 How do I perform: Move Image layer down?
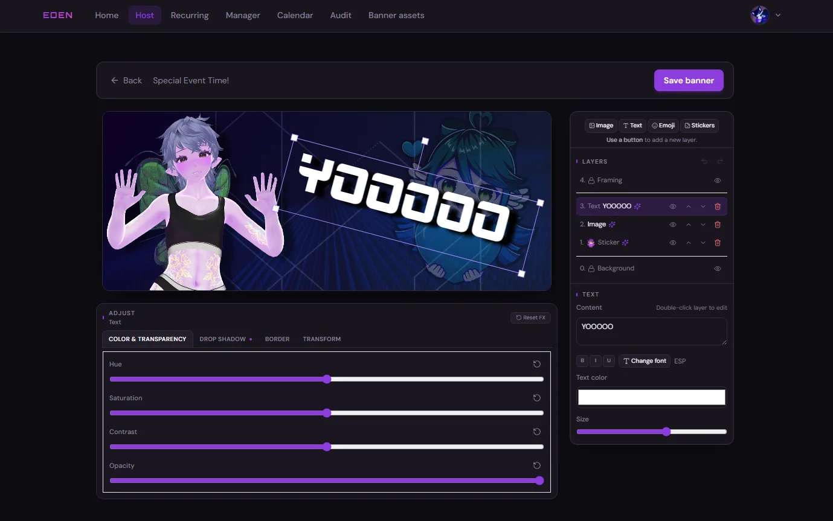[703, 225]
